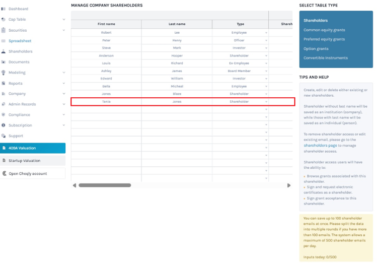Image resolution: width=377 pixels, height=263 pixels.
Task: Open Type dropdown for Robert Lee
Action: pos(266,33)
